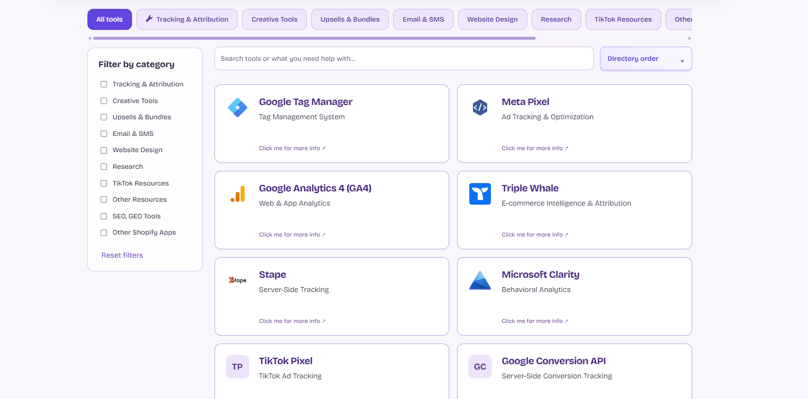Click the Google Analytics 4 bar-chart icon
The width and height of the screenshot is (808, 399).
pos(238,194)
